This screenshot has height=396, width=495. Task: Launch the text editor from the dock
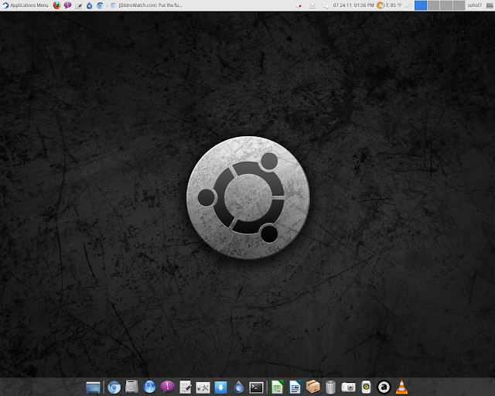(186, 387)
